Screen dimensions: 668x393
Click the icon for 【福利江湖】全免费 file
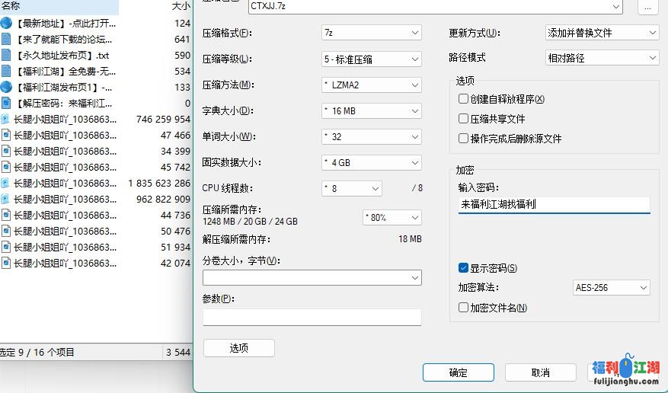[6, 72]
